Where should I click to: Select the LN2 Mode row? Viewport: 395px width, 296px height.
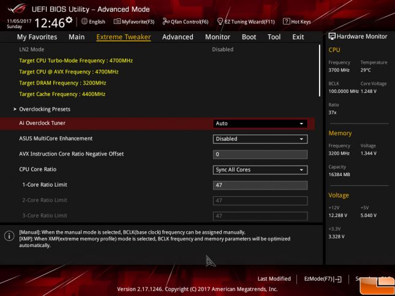tap(157, 50)
